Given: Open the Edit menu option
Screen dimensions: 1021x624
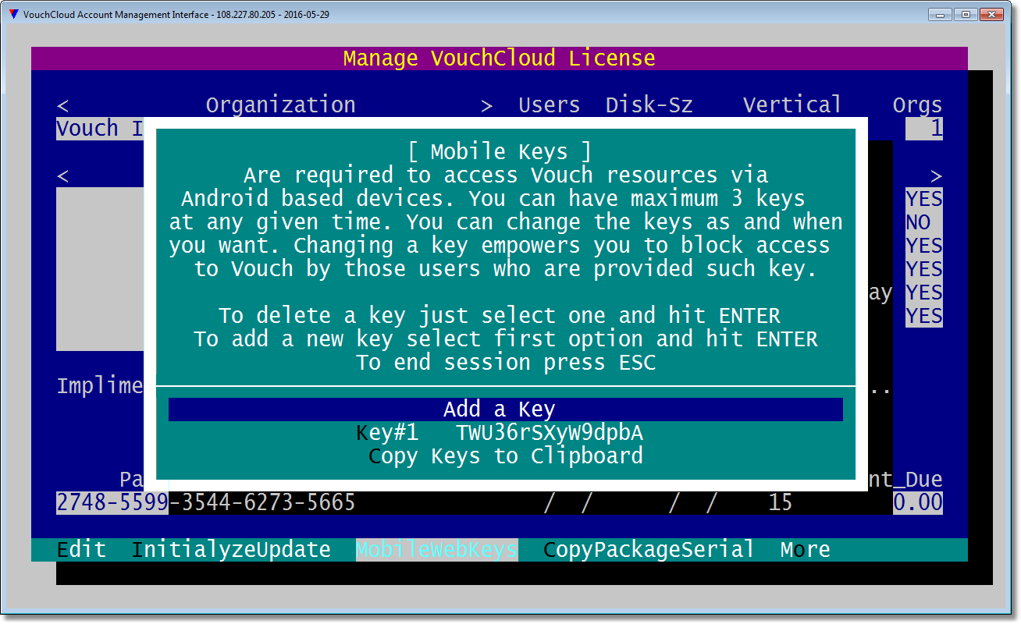Looking at the screenshot, I should click(81, 550).
